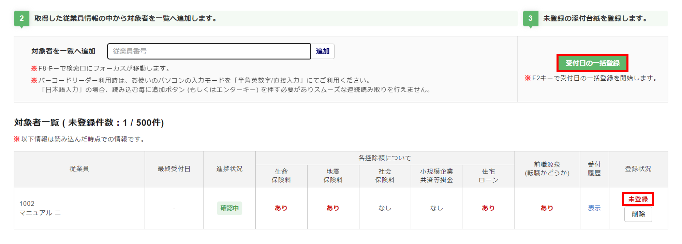682x244 pixels.
Task: Click あり under 地震保険料
Action: [x=333, y=208]
